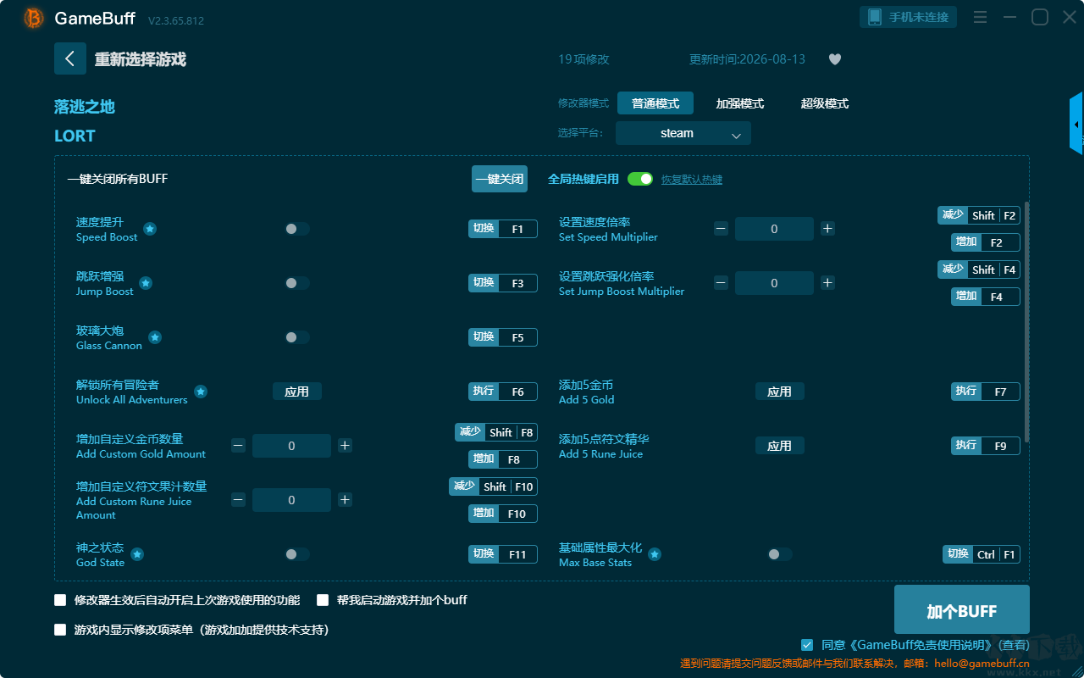Click the Add 5 Rune Juice F9 hotkey

[986, 446]
